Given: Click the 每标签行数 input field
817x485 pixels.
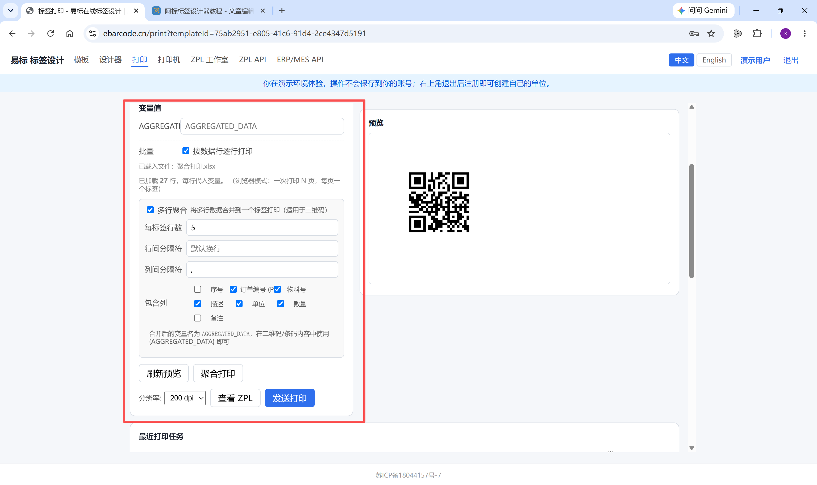Looking at the screenshot, I should [x=262, y=227].
